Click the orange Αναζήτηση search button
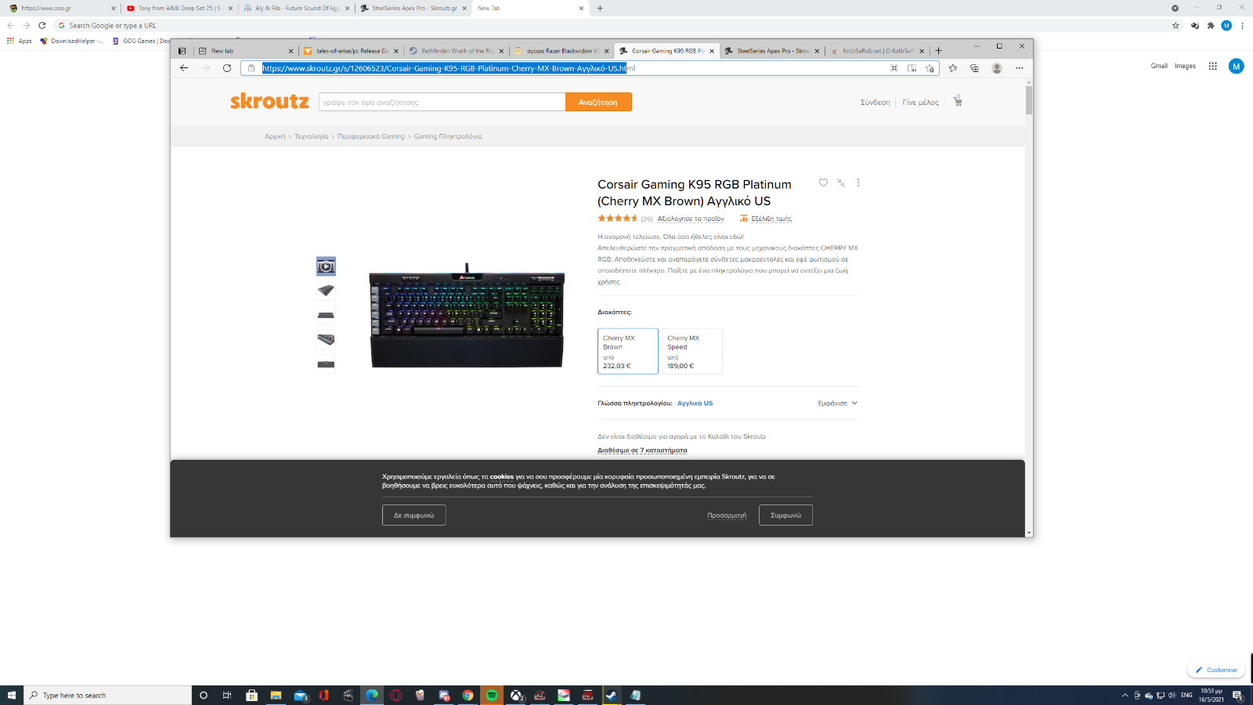Screen dimensions: 1253x705 click(x=598, y=102)
